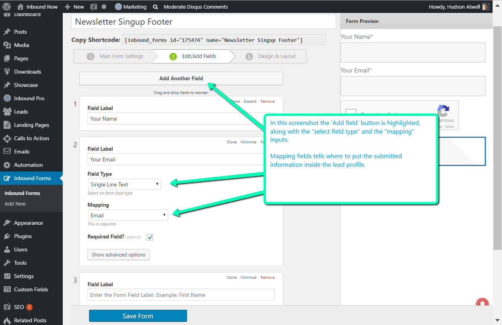Click the Add Another Field button
Screen dimensions: 502x325
[x=181, y=78]
